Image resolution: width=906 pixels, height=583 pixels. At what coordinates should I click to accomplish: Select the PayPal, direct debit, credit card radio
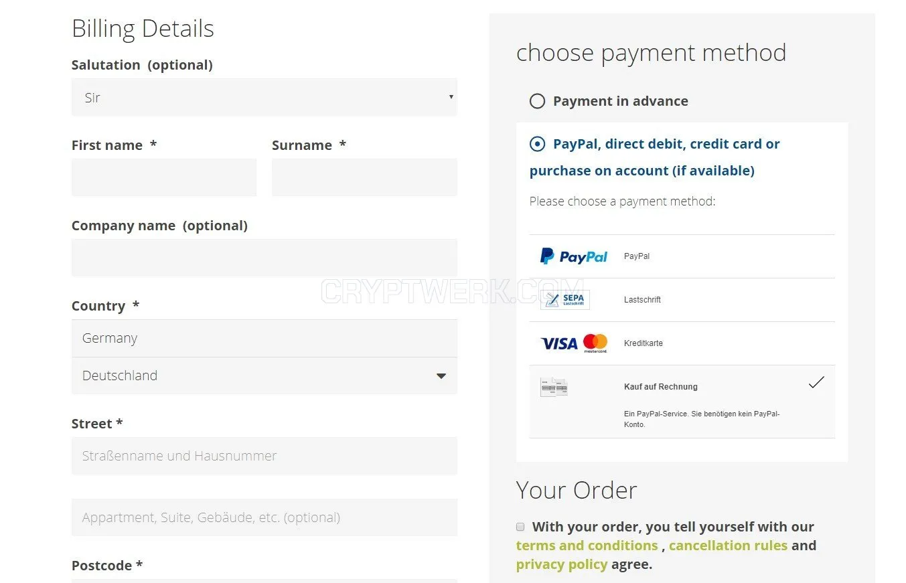[x=537, y=144]
